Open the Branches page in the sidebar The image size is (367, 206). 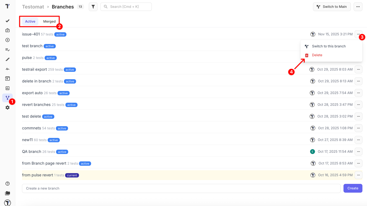click(x=7, y=98)
